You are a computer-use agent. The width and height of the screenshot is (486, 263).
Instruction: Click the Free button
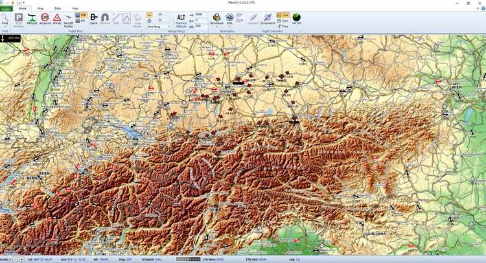click(x=283, y=26)
